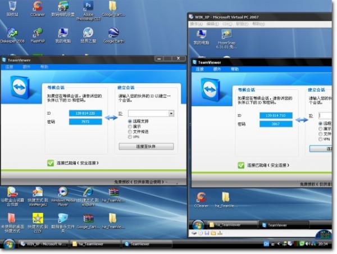Viewport: 337px width, 254px height.
Task: Launch Windows Media Player desktop icon
Action: click(63, 192)
